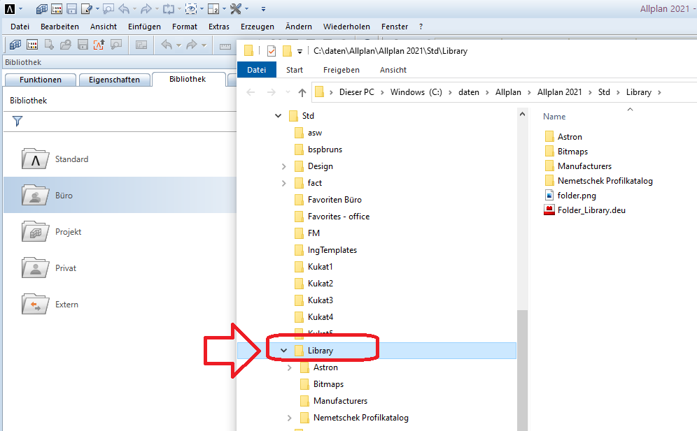
Task: Expand the Design folder in tree
Action: pyautogui.click(x=283, y=166)
